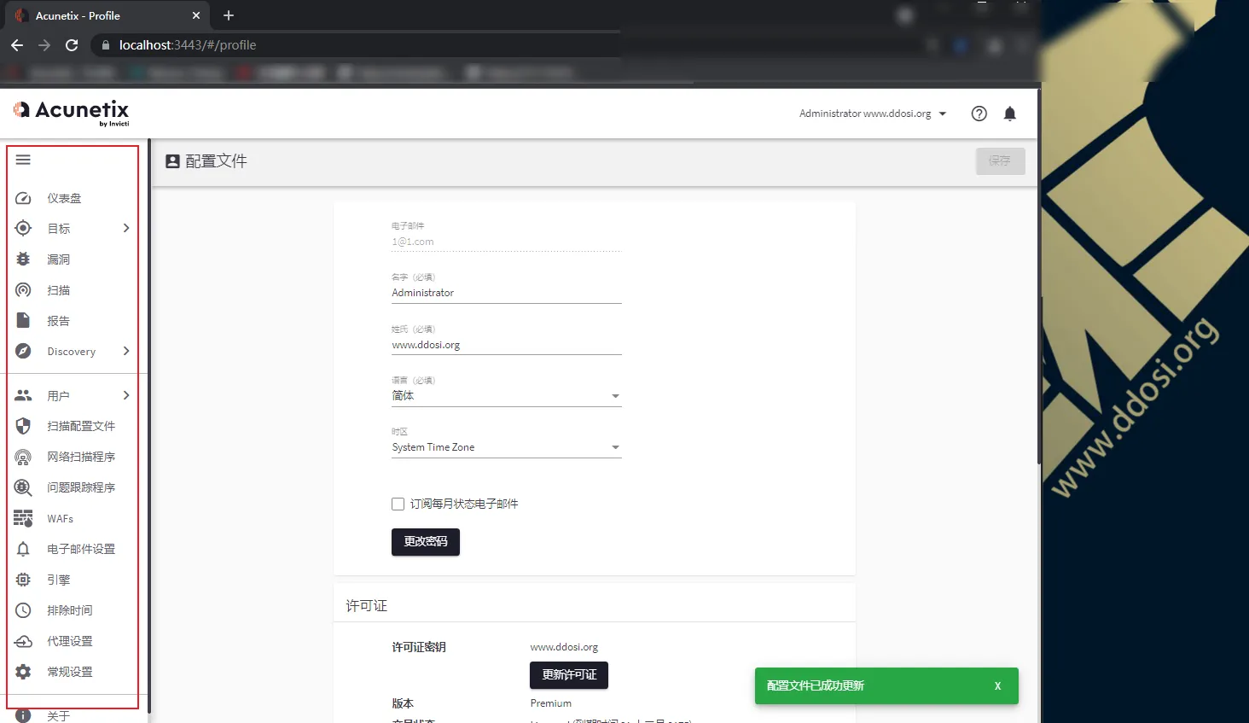This screenshot has width=1249, height=723.
Task: Open the System Time Zone dropdown
Action: pyautogui.click(x=506, y=447)
